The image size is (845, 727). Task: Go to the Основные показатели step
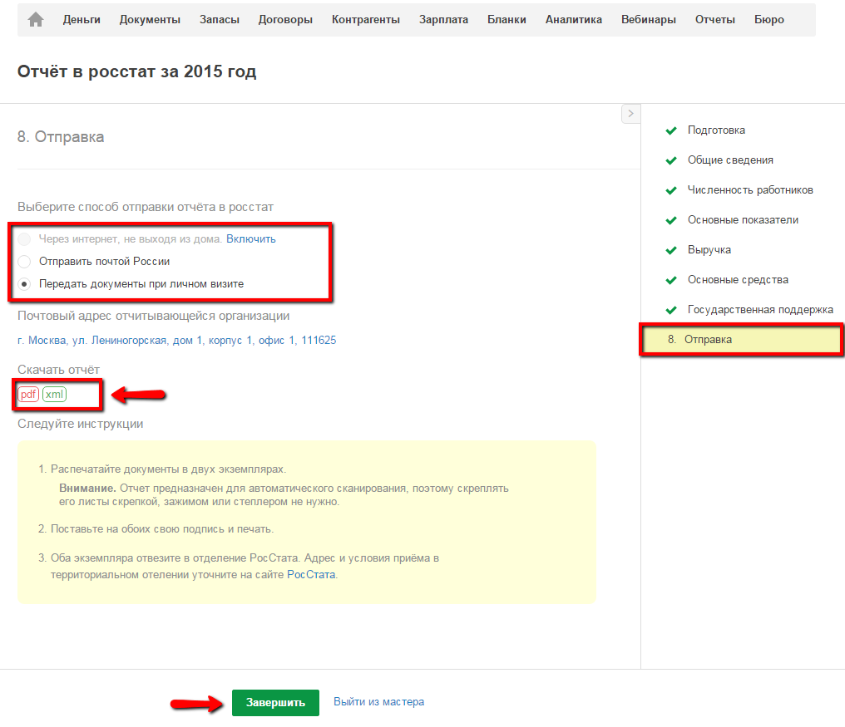(743, 220)
